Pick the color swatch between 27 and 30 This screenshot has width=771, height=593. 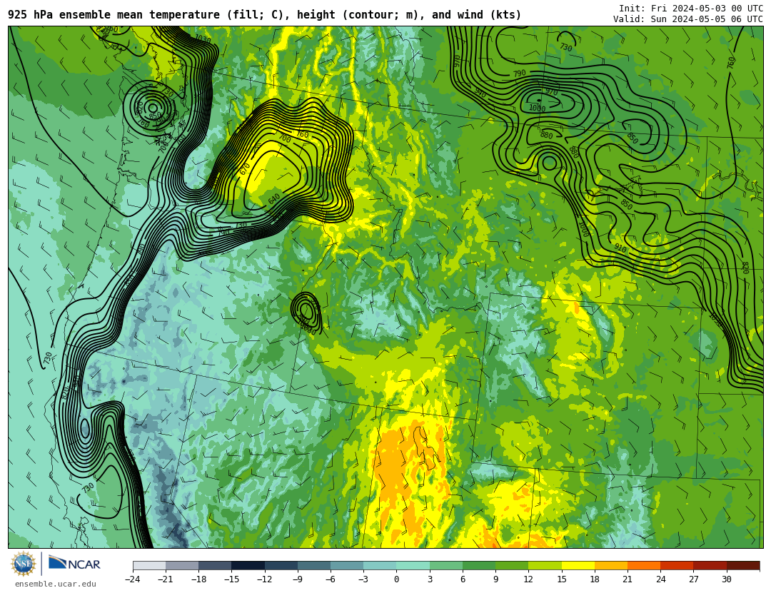(710, 565)
